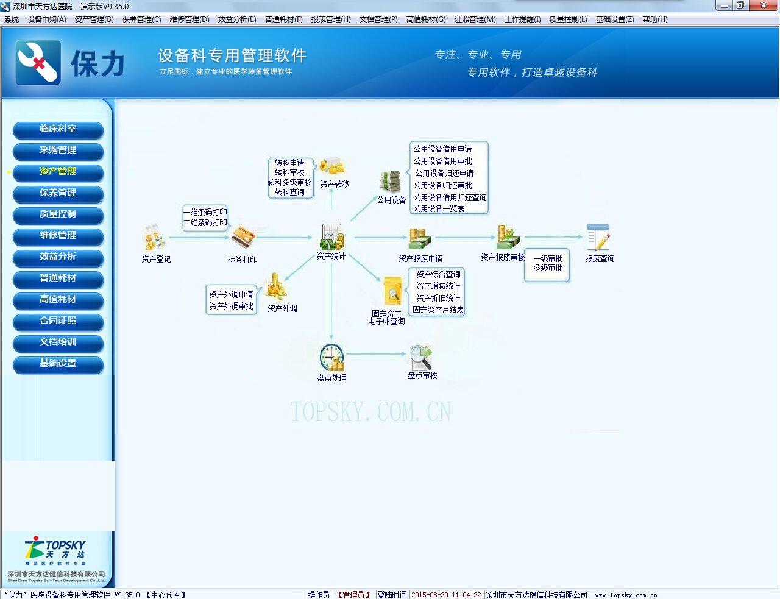Select 基础设置 in the sidebar
This screenshot has height=599, width=780.
[58, 364]
